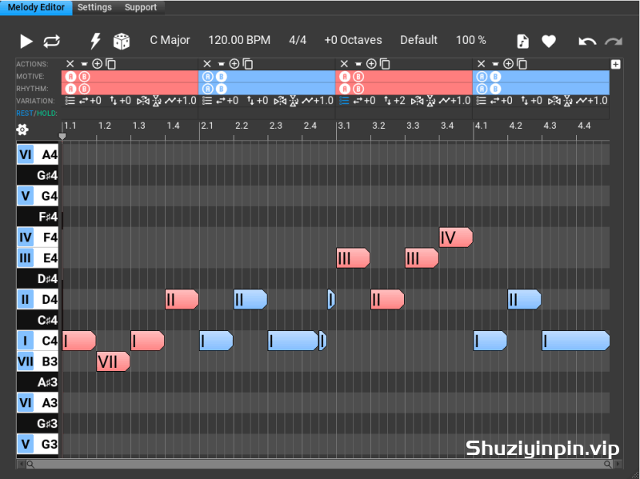Image resolution: width=640 pixels, height=479 pixels.
Task: Click the MIDI file export icon
Action: (522, 42)
